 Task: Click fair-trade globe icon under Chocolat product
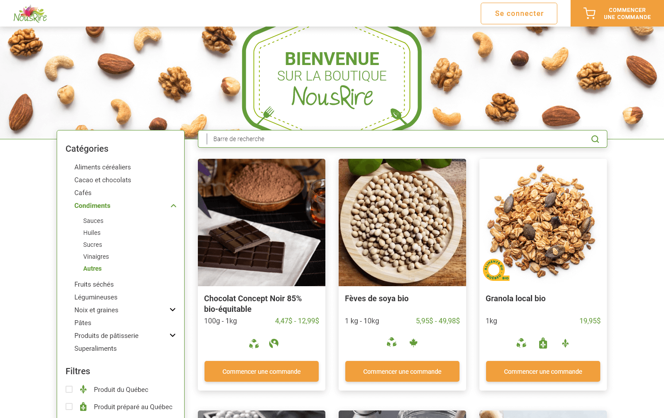coord(274,343)
